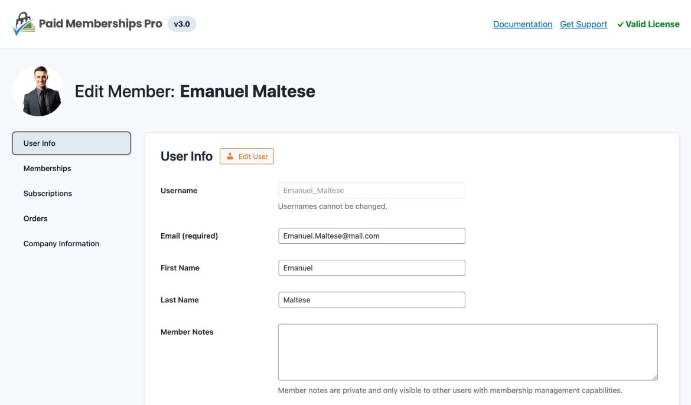Click the disabled Username field
This screenshot has height=405, width=691.
[x=371, y=190]
